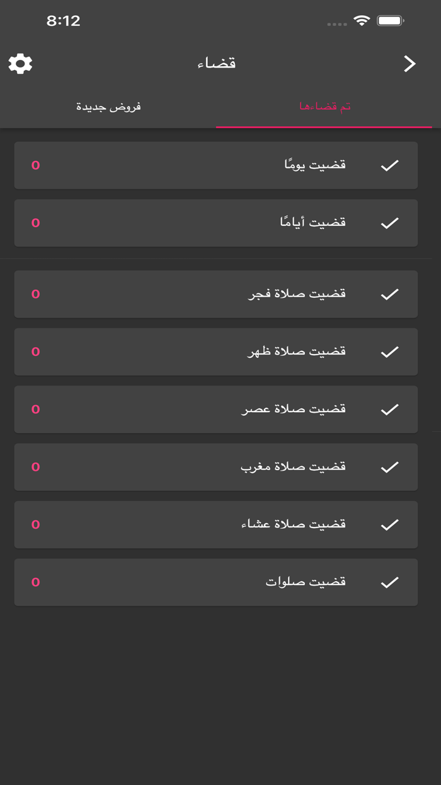441x785 pixels.
Task: Tap the checkmark beside قضيت صلاة عشاء
Action: point(389,524)
